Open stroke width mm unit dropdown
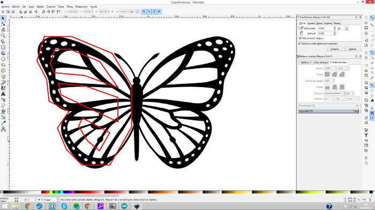 pos(343,68)
